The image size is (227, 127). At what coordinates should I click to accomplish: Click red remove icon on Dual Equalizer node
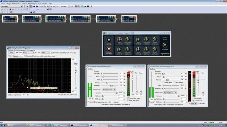(89, 17)
